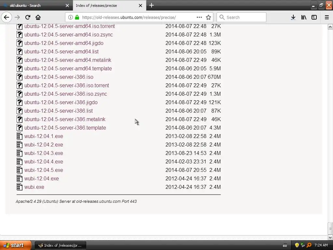Download ubuntu-12.04.5-server-amd64.iso.torrent
Screen dimensions: 333x250
pos(70,26)
